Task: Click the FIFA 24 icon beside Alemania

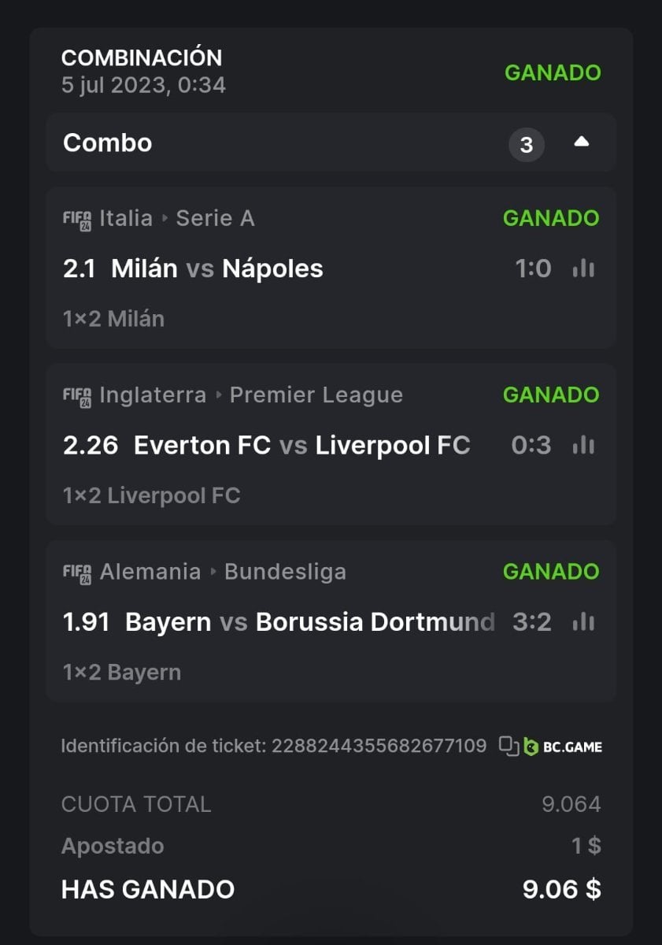Action: click(x=77, y=572)
